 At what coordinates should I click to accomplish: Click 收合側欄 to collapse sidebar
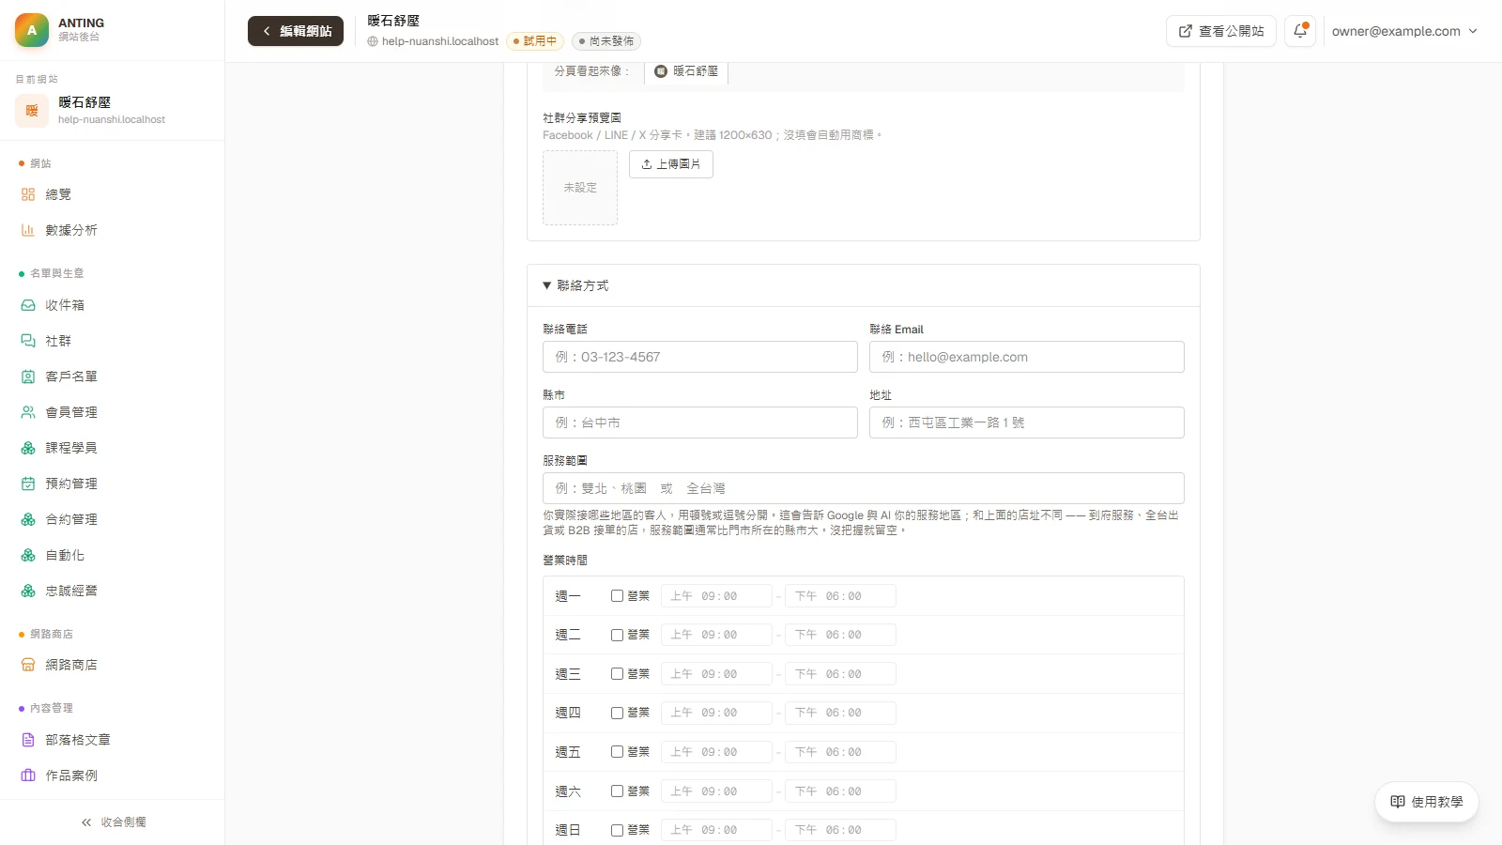tap(113, 822)
